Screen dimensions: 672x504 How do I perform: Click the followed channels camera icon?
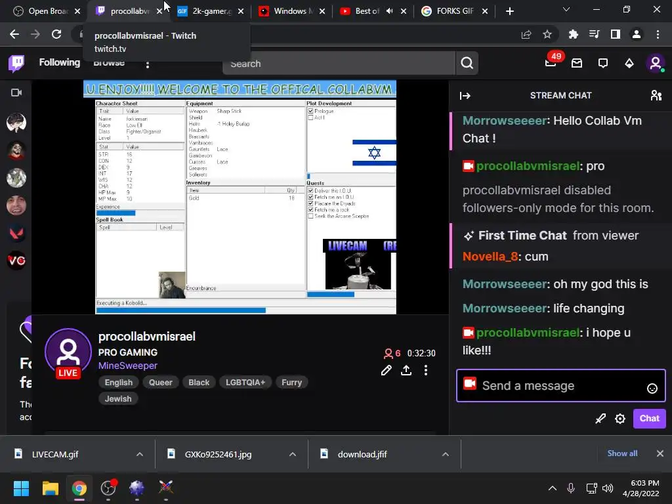[x=16, y=93]
